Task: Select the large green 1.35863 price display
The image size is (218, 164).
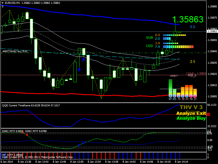Action: click(188, 19)
